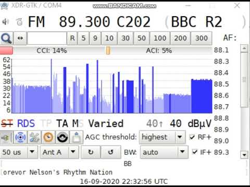Image resolution: width=250 pixels, height=187 pixels.
Task: Click the AF list scroll down arrow
Action: (244, 155)
